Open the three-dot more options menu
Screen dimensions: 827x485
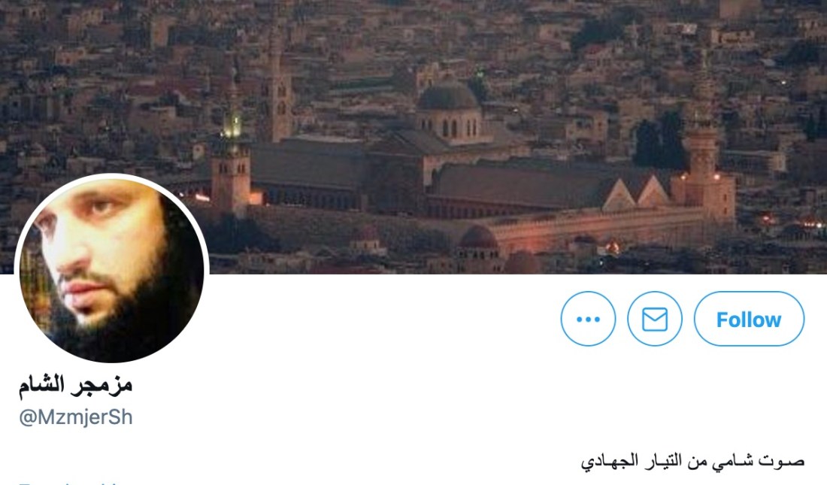pyautogui.click(x=588, y=319)
